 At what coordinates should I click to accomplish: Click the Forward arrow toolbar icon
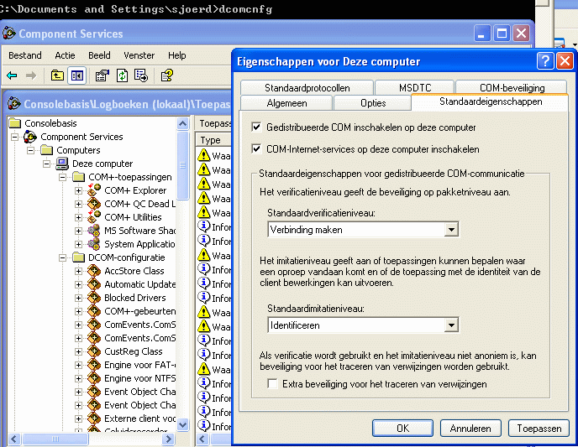pos(31,75)
